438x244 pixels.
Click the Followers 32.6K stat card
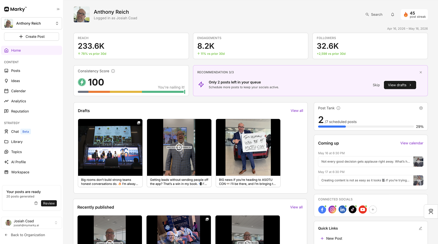(370, 46)
